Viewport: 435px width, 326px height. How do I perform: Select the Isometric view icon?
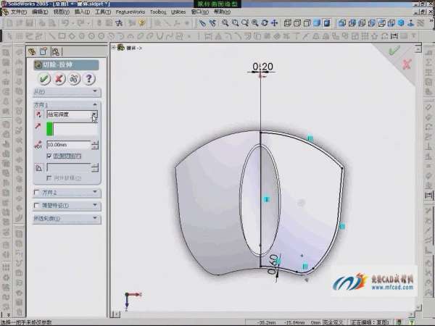[401, 23]
